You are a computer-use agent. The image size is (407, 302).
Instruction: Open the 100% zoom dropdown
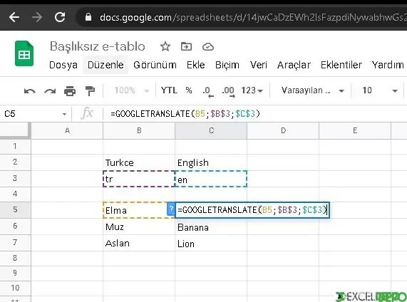coord(132,90)
